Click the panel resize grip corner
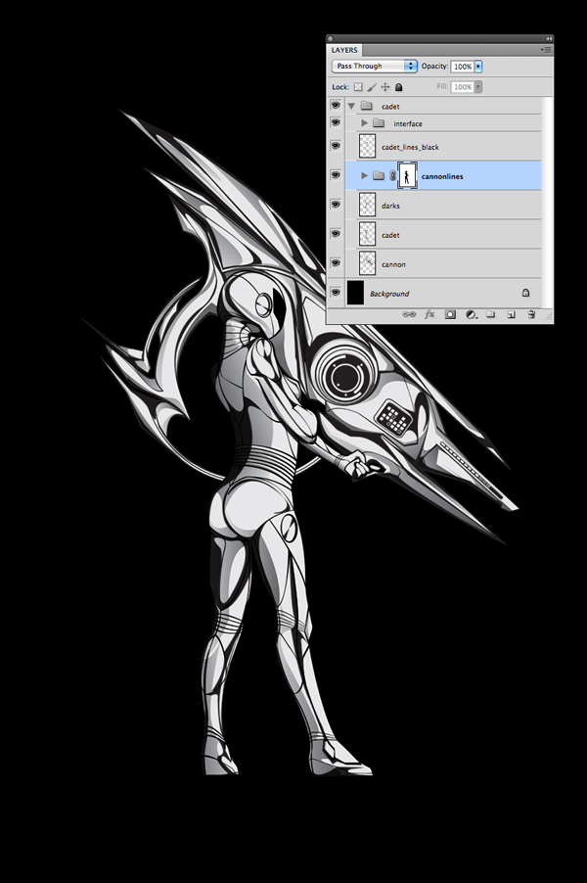Screen dimensions: 587x883 pos(548,317)
